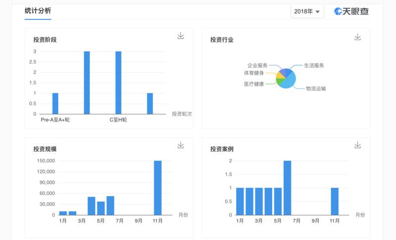
Task: Download the 投资行业 pie chart
Action: tap(357, 37)
